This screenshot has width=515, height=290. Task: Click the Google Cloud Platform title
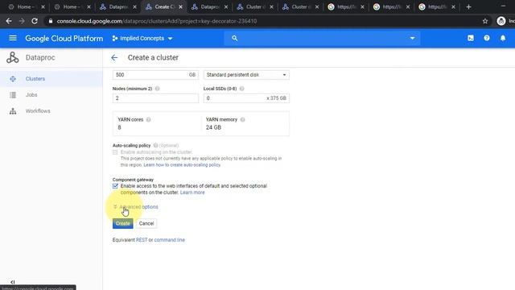(x=64, y=39)
